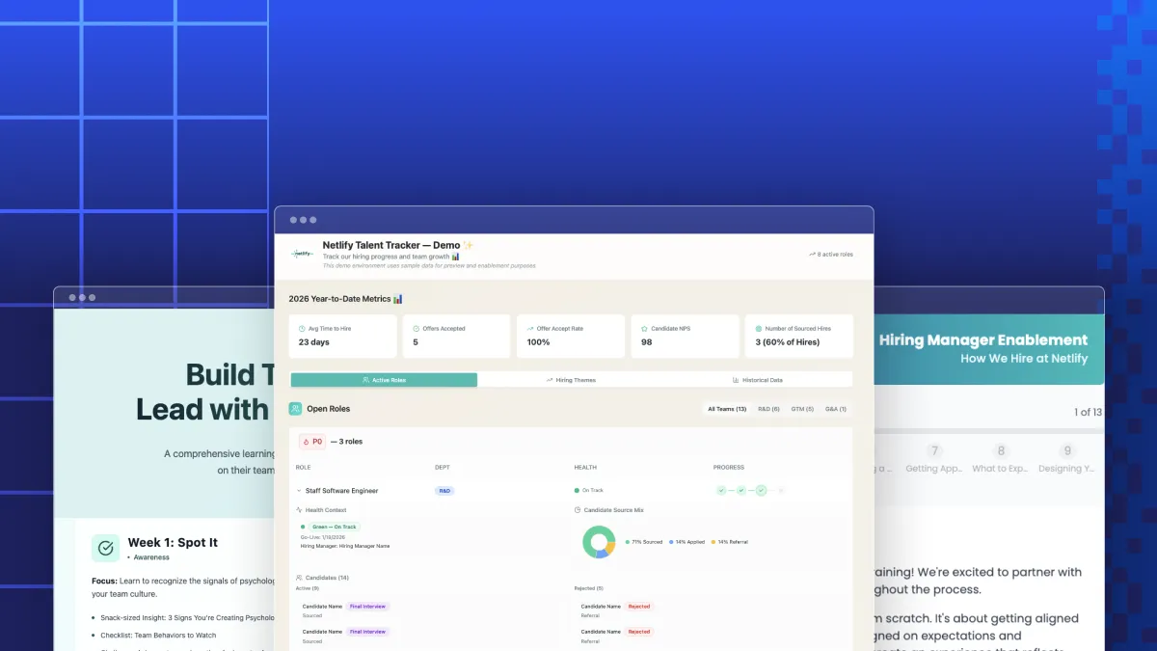Viewport: 1157px width, 651px height.
Task: Select the Active Roles tab
Action: click(x=384, y=380)
